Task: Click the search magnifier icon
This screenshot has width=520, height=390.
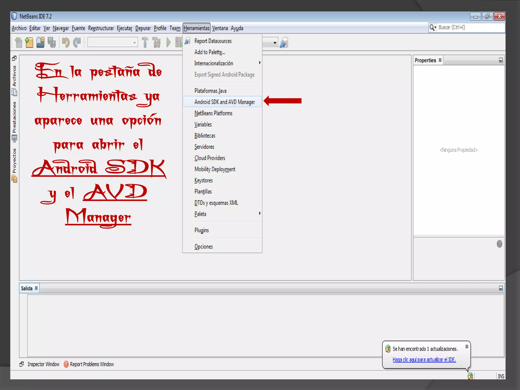Action: (x=431, y=27)
